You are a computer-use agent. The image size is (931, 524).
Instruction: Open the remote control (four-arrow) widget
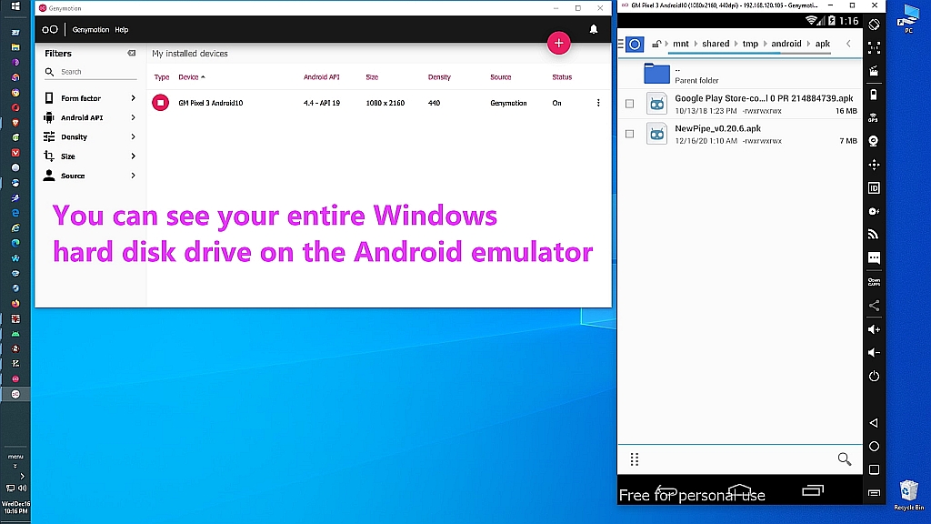coord(874,165)
